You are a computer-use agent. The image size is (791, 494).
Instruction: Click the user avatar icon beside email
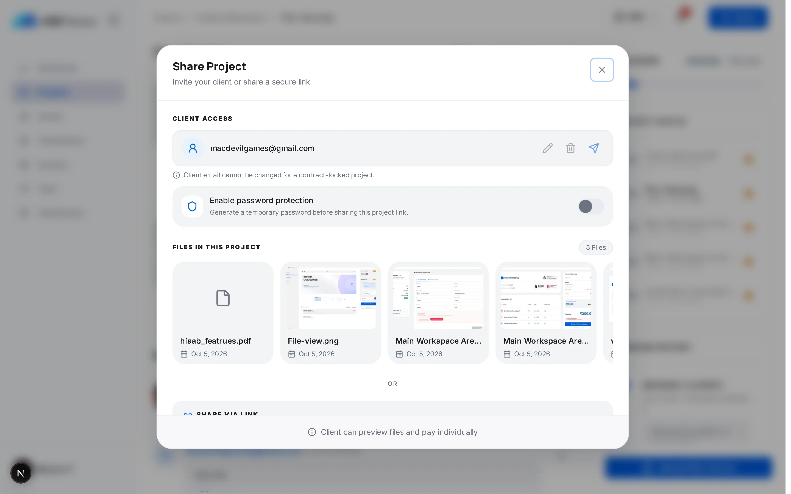pos(193,148)
